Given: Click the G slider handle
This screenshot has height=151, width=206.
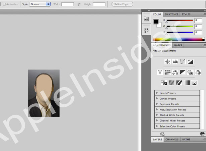Looking at the screenshot, I should point(167,28).
